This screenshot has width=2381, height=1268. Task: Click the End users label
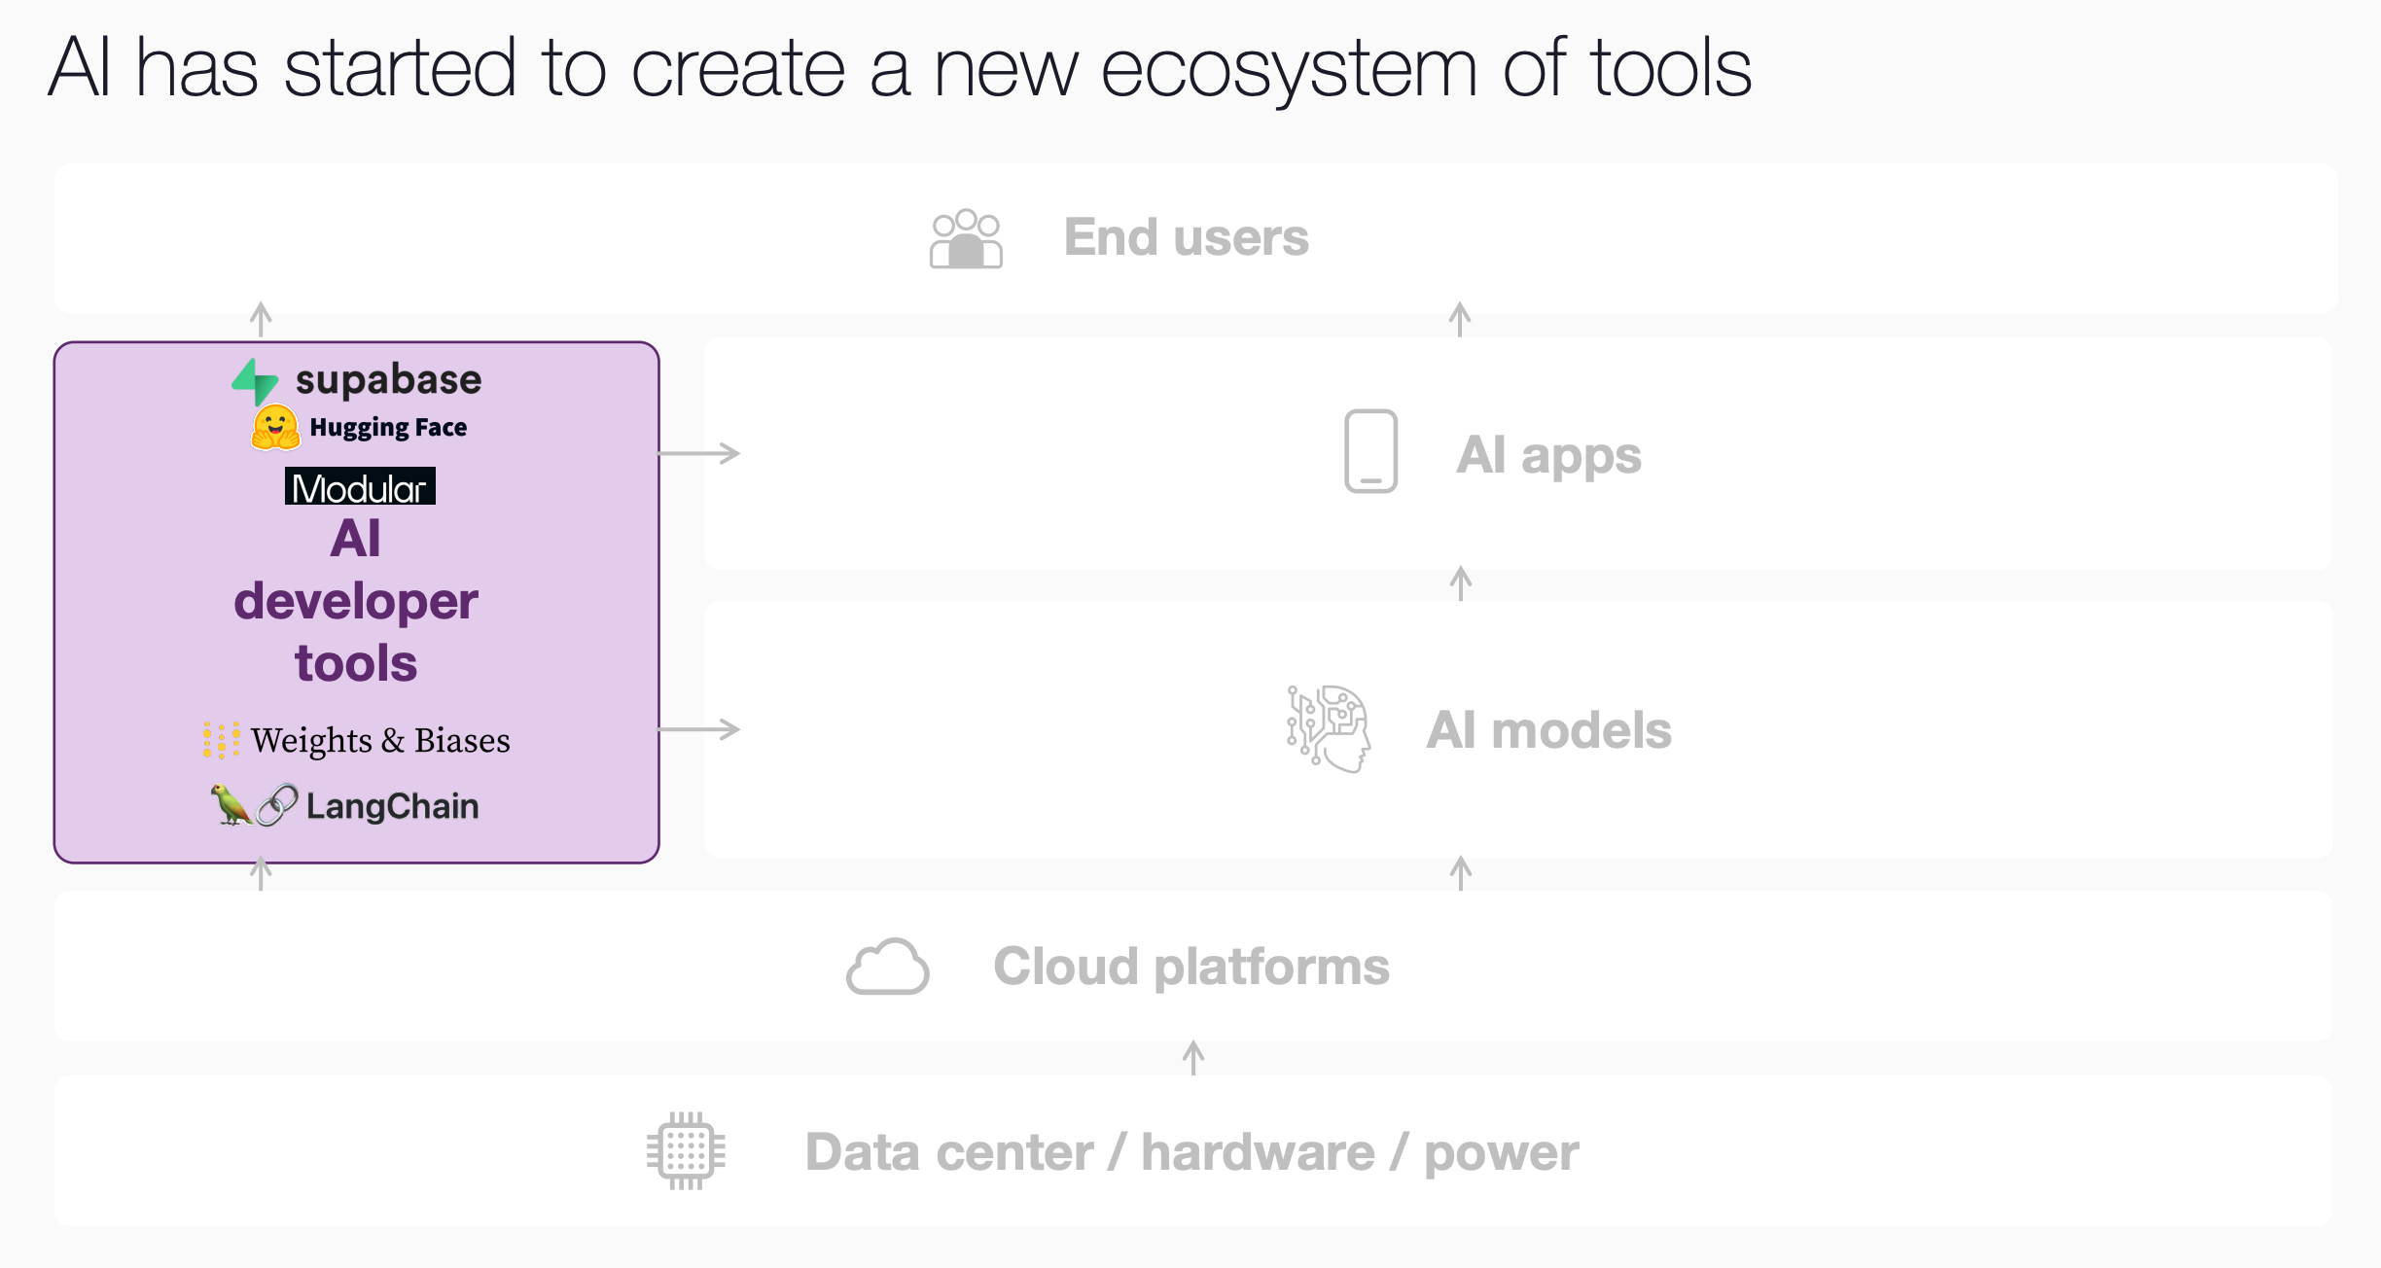click(1186, 238)
